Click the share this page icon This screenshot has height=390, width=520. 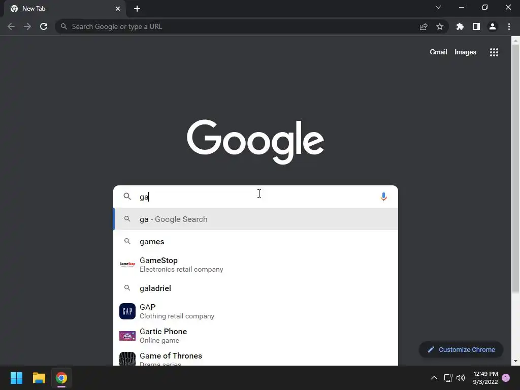coord(424,26)
